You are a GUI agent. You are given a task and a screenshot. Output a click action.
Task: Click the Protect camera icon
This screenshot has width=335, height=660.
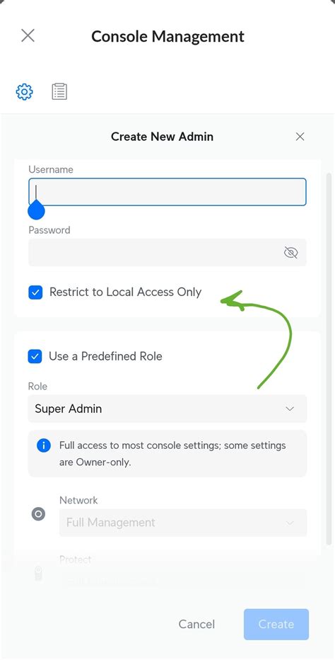[x=38, y=574]
